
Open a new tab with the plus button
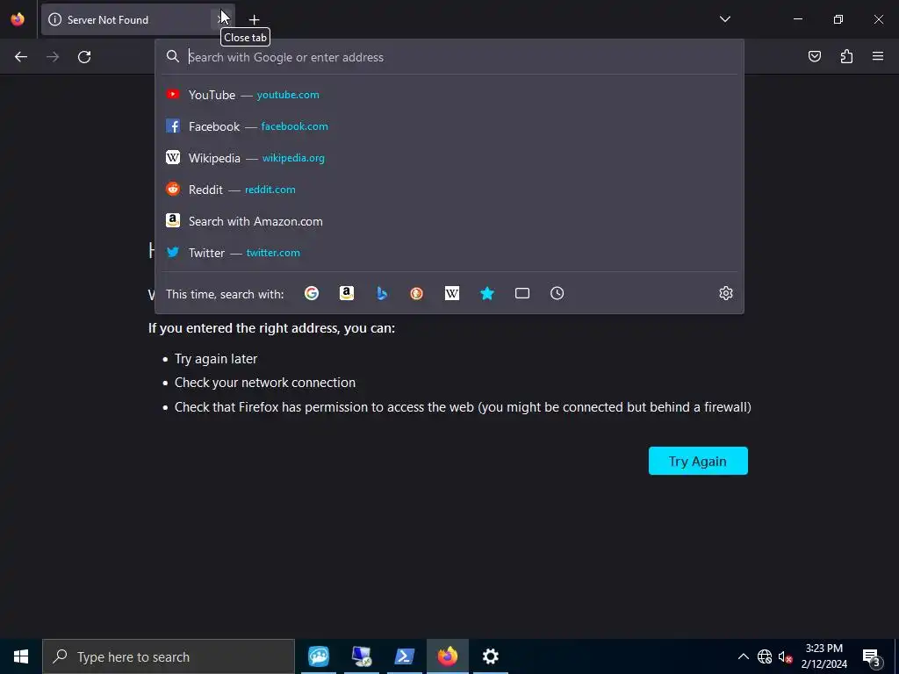254,20
